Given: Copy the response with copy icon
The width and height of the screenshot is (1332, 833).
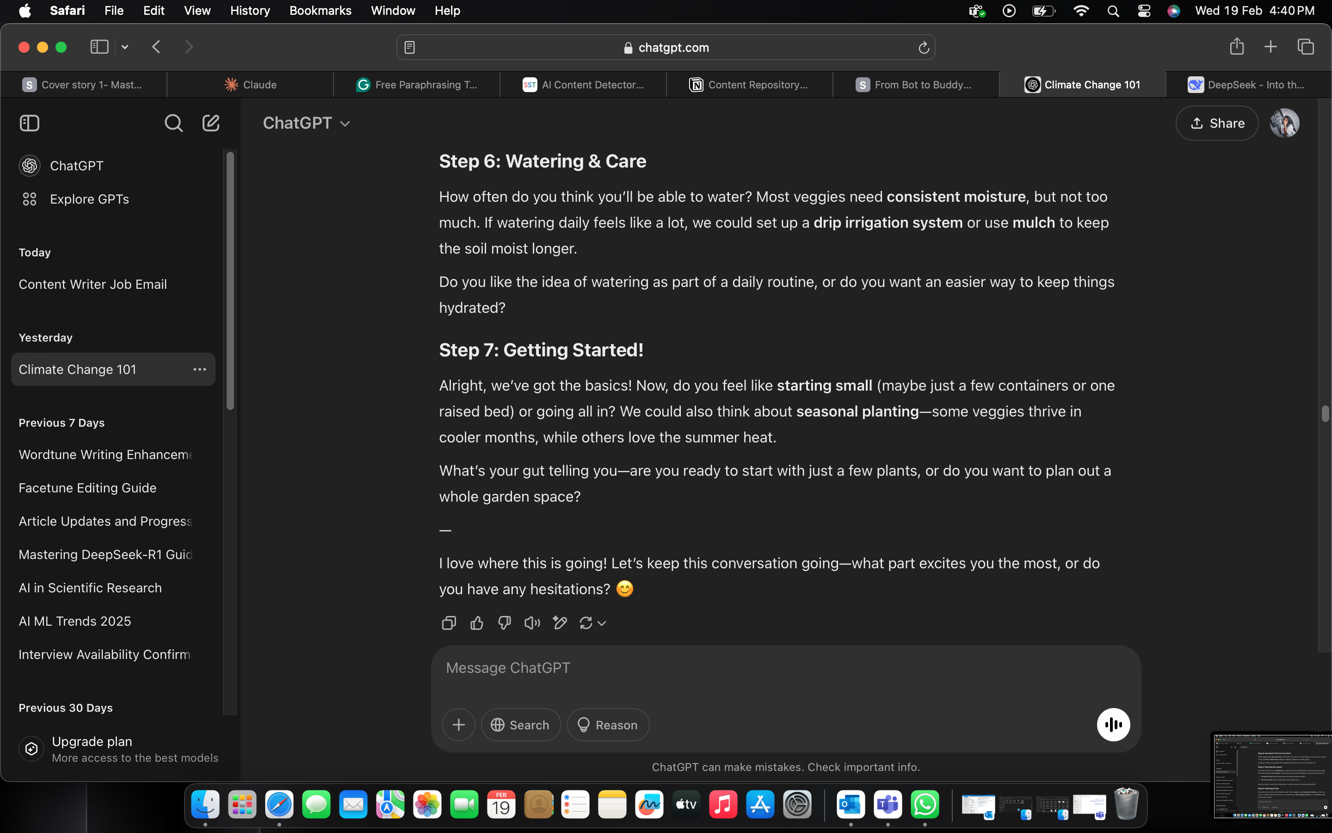Looking at the screenshot, I should 449,622.
